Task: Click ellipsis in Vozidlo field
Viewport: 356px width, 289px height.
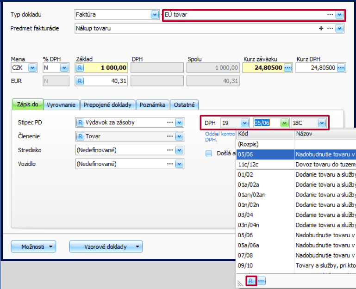Action: pos(170,164)
